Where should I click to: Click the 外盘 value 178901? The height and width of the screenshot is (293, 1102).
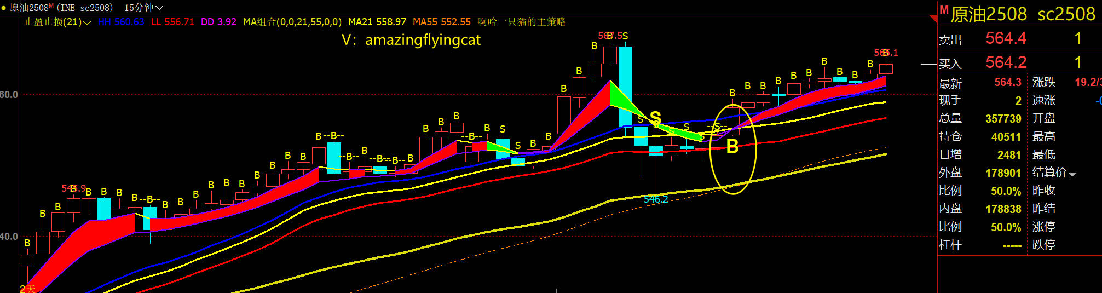[1003, 173]
